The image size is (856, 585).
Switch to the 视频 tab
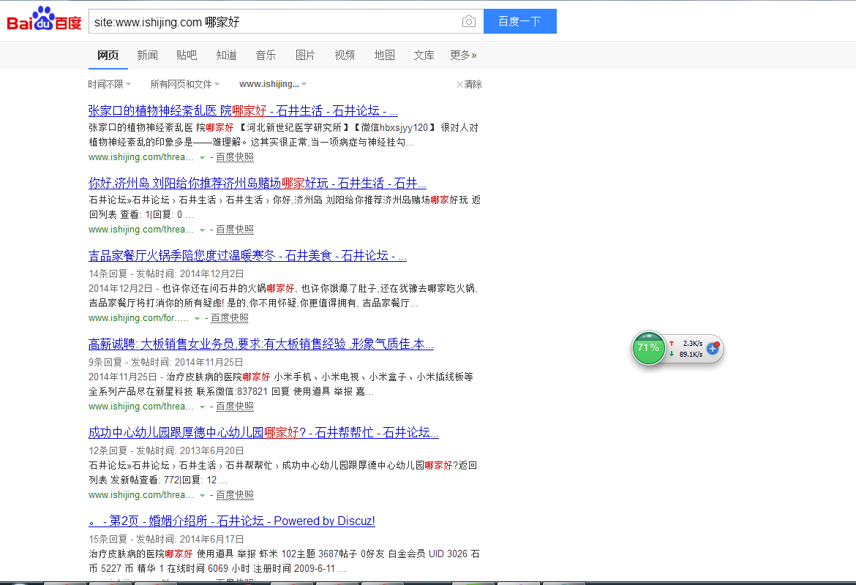(x=345, y=55)
